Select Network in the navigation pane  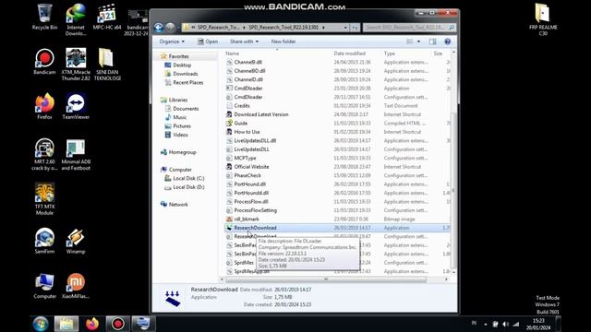pyautogui.click(x=178, y=205)
